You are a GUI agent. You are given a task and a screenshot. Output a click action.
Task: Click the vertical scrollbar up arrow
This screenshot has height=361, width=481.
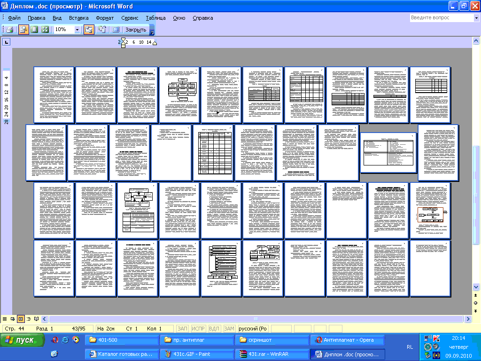coord(476,41)
